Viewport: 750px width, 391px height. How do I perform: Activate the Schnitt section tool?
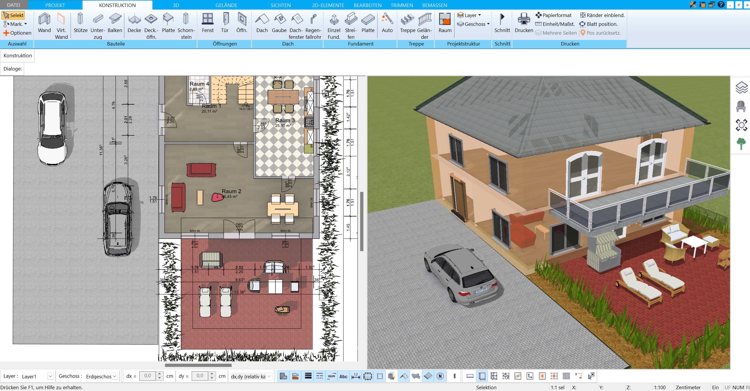click(502, 23)
